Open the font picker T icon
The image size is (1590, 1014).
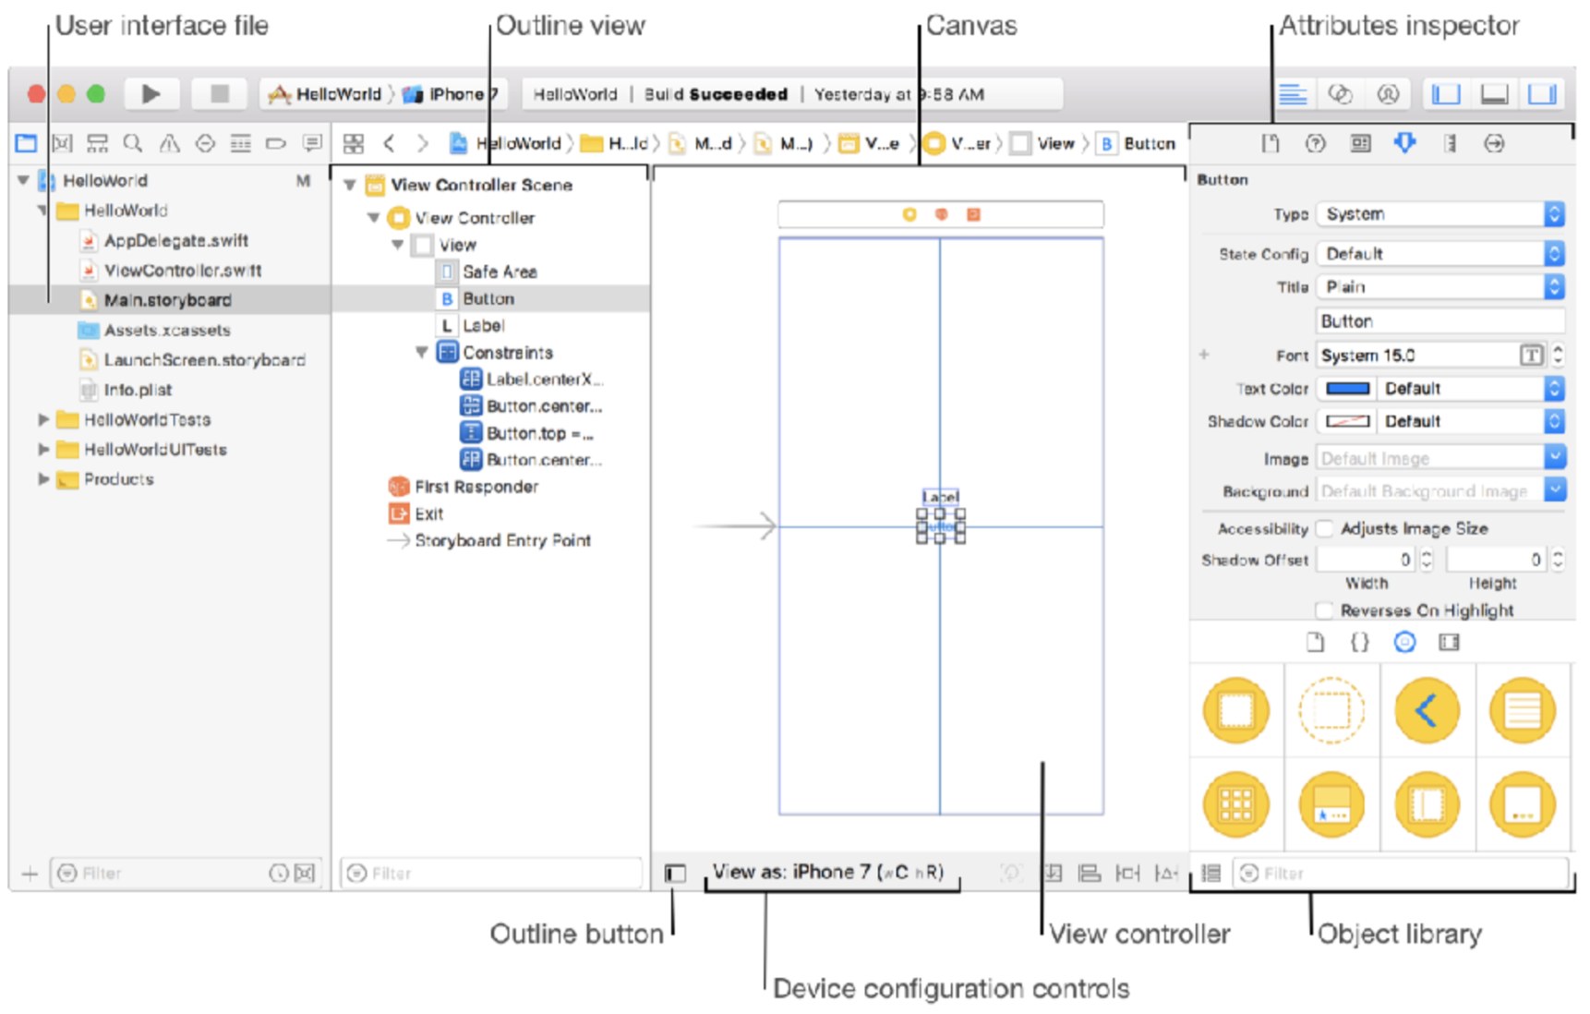pos(1531,355)
